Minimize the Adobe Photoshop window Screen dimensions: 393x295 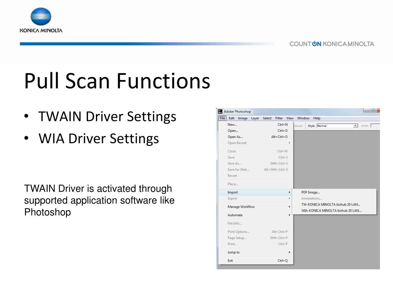click(367, 110)
